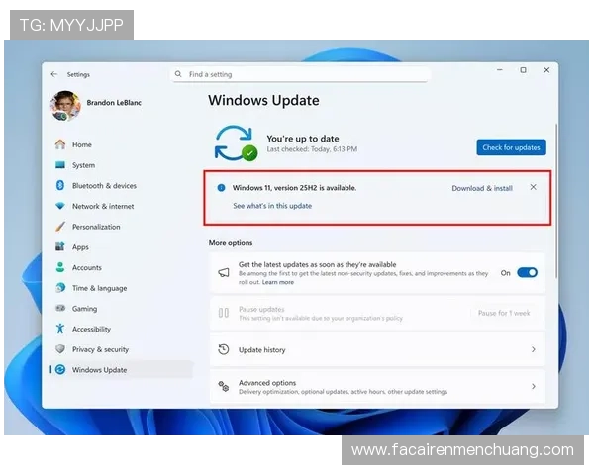
Task: Open Bluetooth & devices settings
Action: (104, 186)
